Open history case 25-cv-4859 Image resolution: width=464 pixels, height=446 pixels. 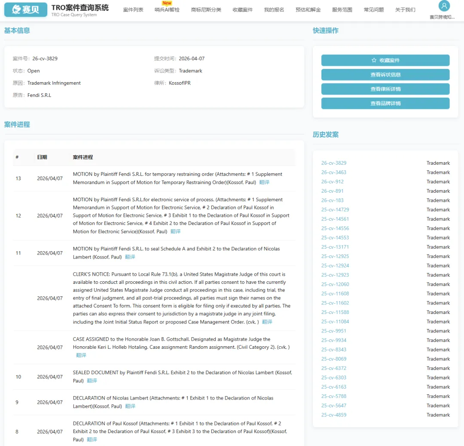click(334, 415)
